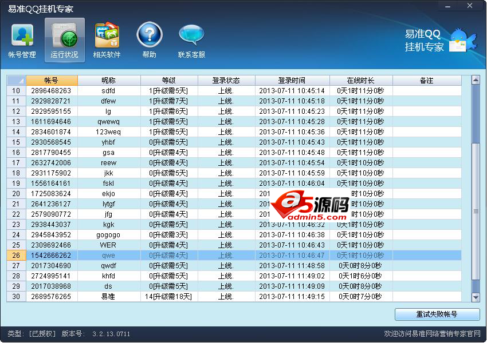Viewport: 487px width, 343px height.
Task: Select account 1725083624
Action: [x=51, y=194]
